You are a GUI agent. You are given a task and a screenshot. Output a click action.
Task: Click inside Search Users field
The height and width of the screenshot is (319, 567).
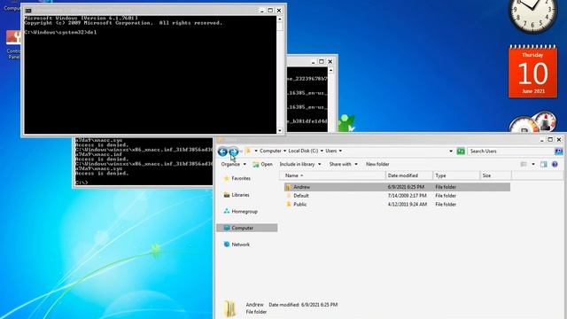tap(510, 152)
